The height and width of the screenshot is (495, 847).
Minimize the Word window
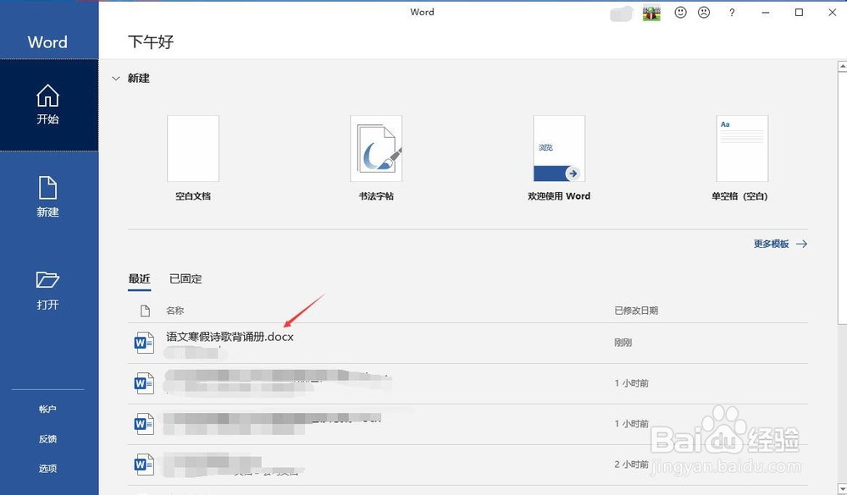[766, 13]
